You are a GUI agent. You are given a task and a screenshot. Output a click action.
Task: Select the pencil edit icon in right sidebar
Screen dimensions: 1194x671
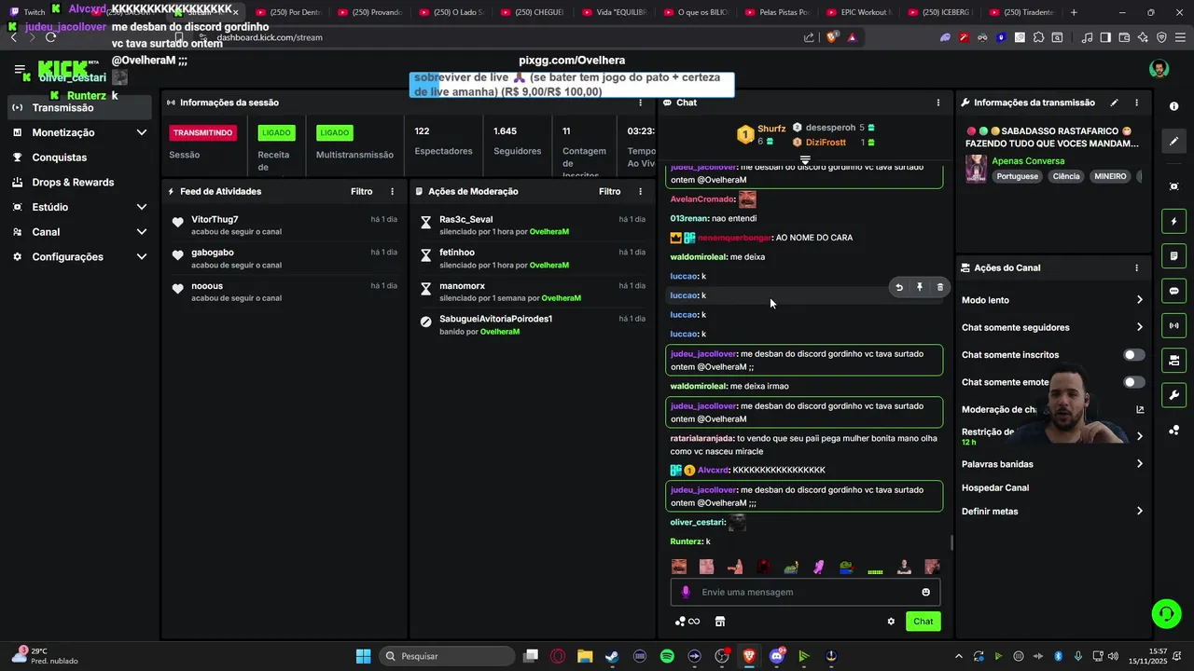point(1173,142)
